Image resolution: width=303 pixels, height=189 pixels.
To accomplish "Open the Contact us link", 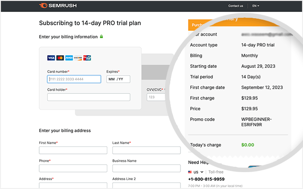I will point(235,6).
